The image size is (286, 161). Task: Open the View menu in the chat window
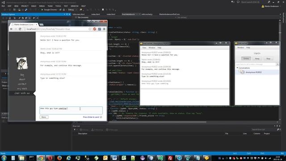pyautogui.click(x=144, y=48)
